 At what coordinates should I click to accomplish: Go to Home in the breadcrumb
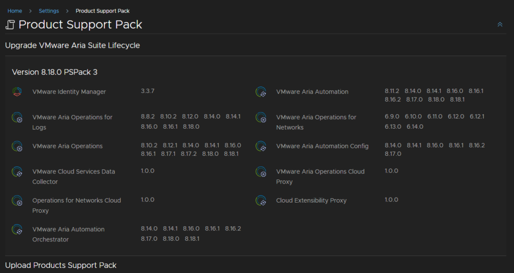tap(15, 11)
